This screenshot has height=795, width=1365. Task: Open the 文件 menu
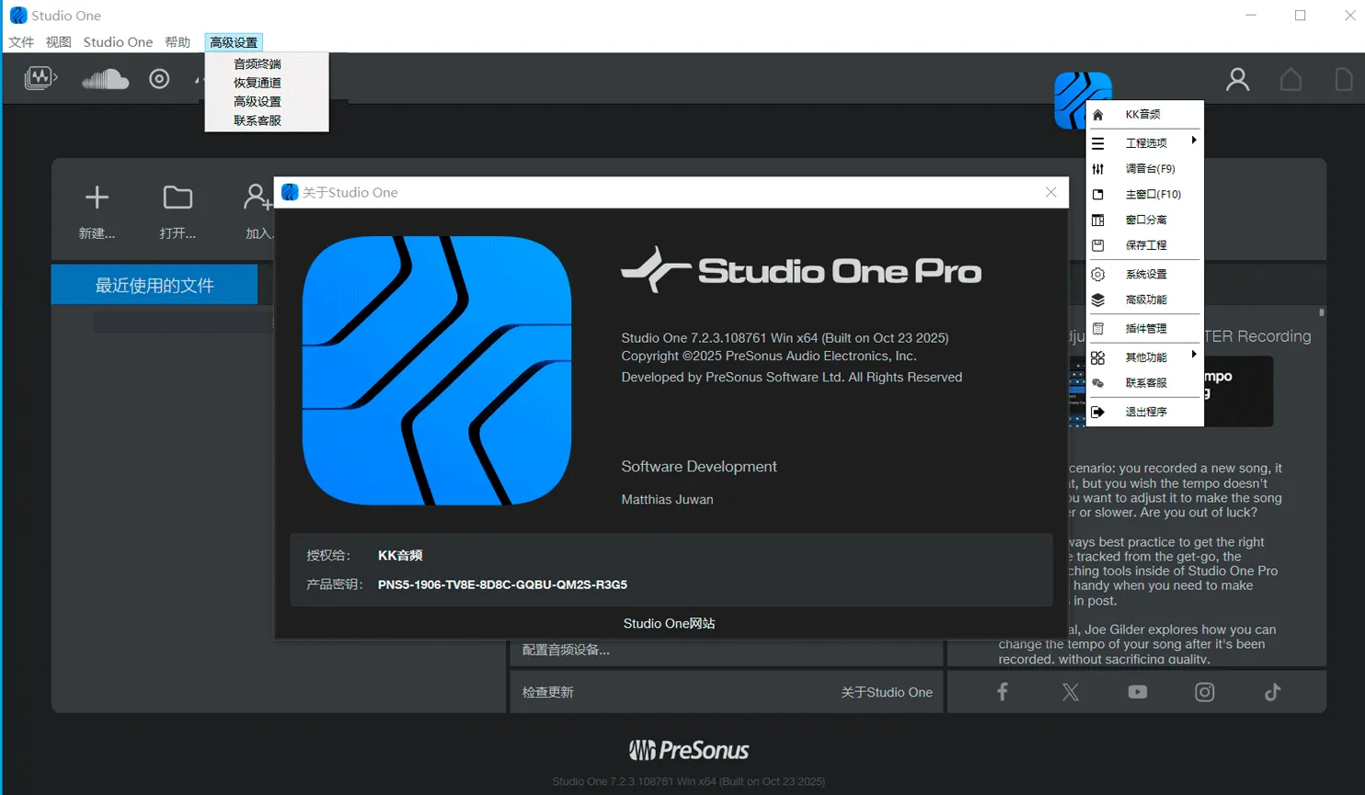coord(21,42)
